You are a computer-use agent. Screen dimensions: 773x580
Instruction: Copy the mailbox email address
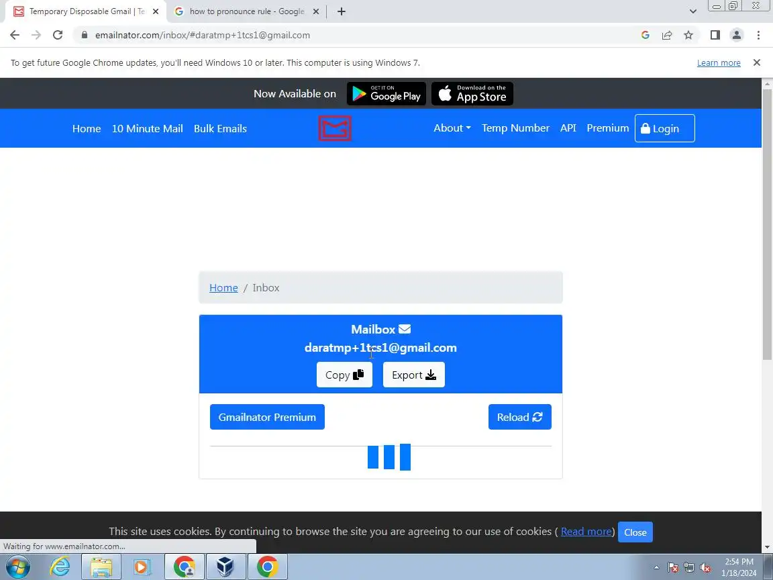coord(344,375)
